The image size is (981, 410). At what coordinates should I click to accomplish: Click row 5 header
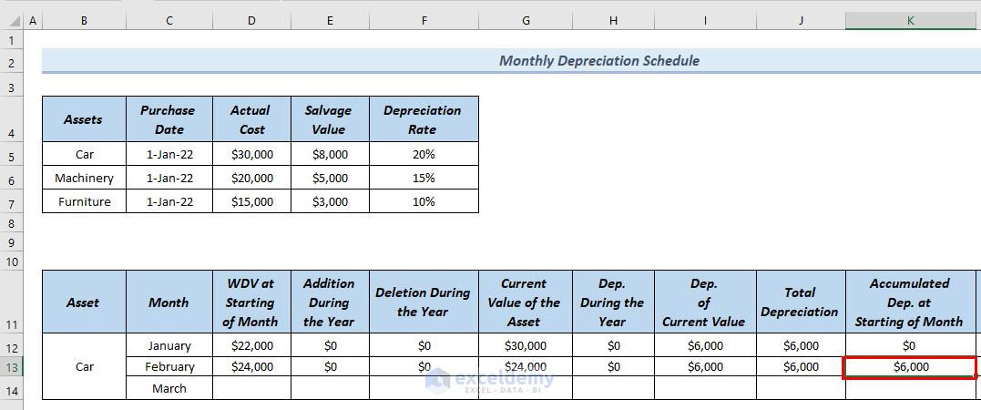(12, 155)
